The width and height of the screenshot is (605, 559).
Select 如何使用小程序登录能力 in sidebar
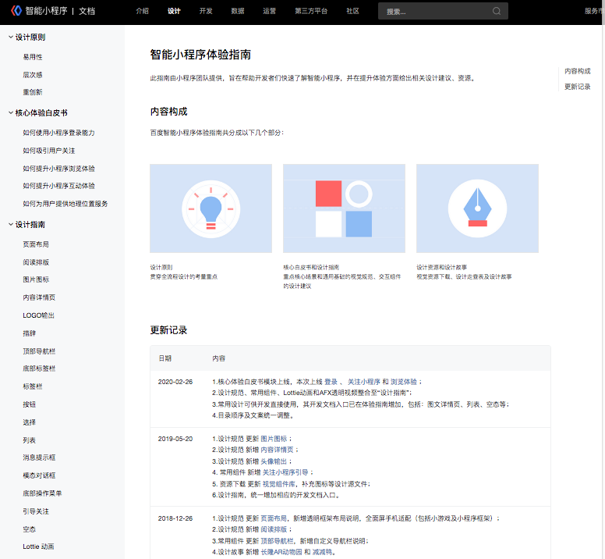point(58,133)
